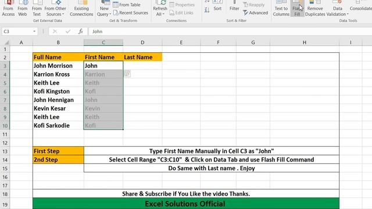The height and width of the screenshot is (209, 372).
Task: Select column A header
Action: click(x=22, y=42)
